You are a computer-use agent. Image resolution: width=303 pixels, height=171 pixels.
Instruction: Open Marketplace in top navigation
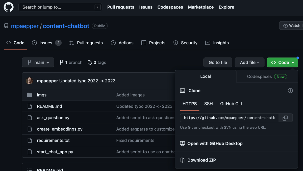201,7
